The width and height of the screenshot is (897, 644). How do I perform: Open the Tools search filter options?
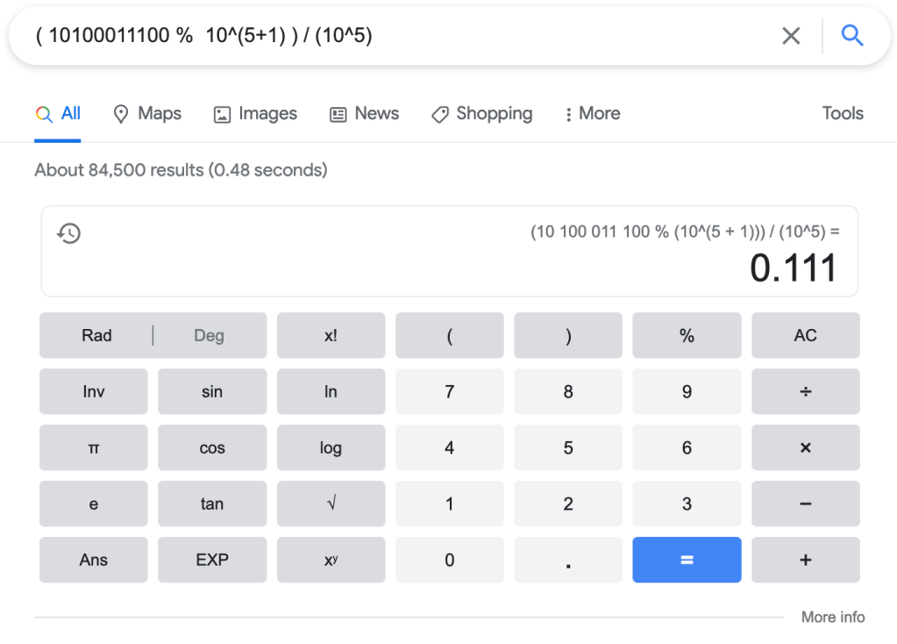(x=842, y=114)
